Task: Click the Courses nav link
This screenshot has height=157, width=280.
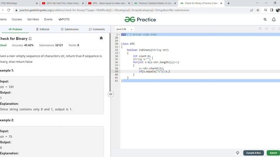Action: pos(17,19)
